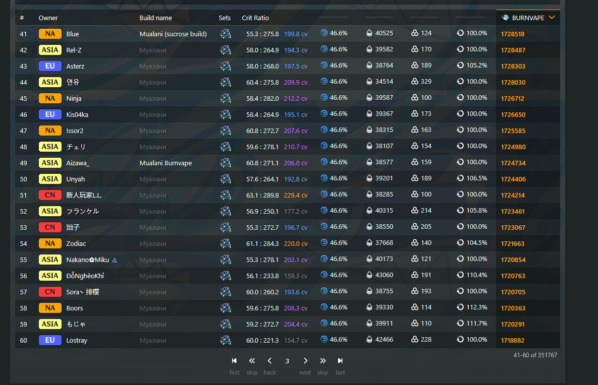Sort by the Owner column header
This screenshot has height=385, width=598.
click(48, 18)
